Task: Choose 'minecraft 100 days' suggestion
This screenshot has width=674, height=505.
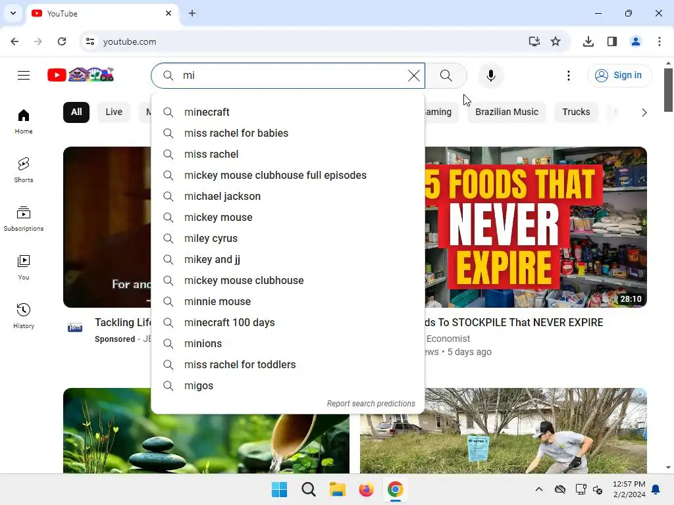Action: (288, 322)
